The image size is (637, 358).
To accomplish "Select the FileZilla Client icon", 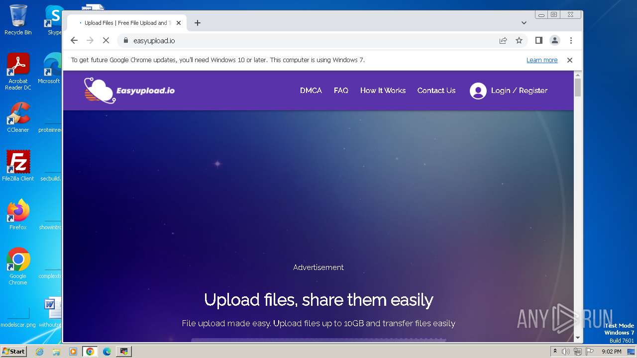I will pos(18,166).
